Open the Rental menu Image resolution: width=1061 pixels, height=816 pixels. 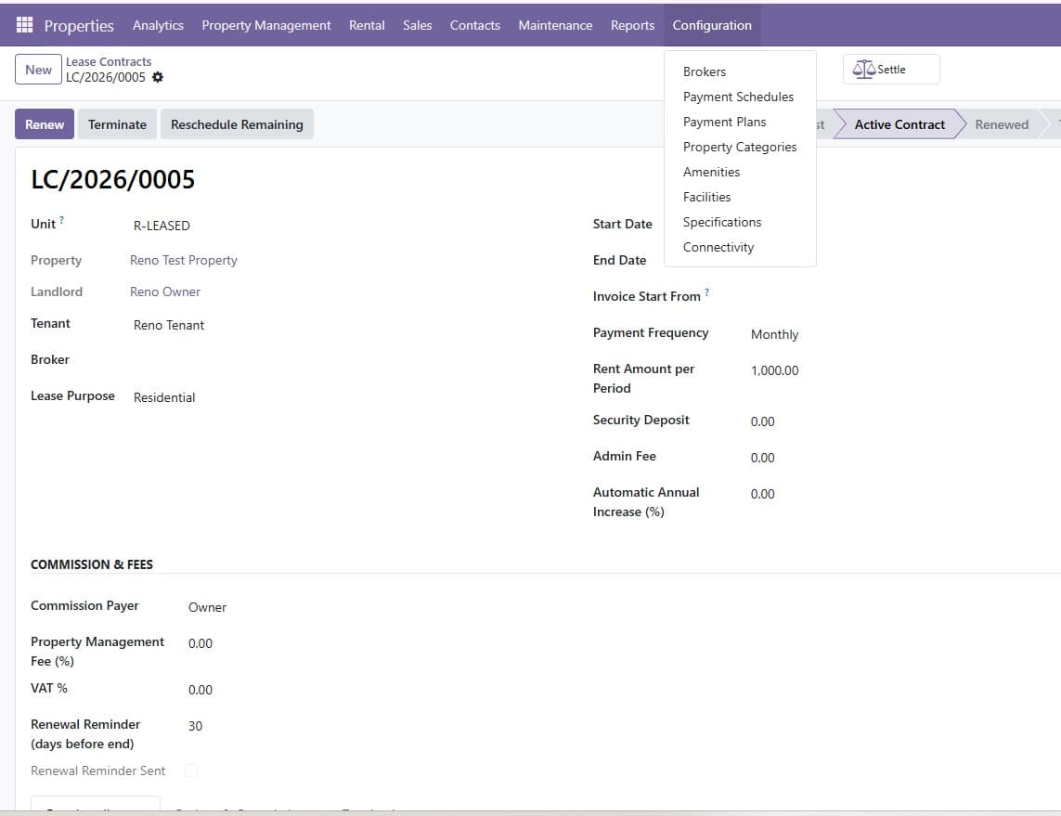pyautogui.click(x=367, y=25)
